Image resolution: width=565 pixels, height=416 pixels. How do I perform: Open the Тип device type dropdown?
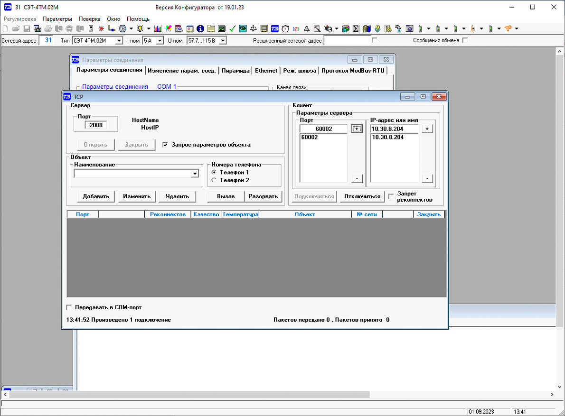coord(119,41)
